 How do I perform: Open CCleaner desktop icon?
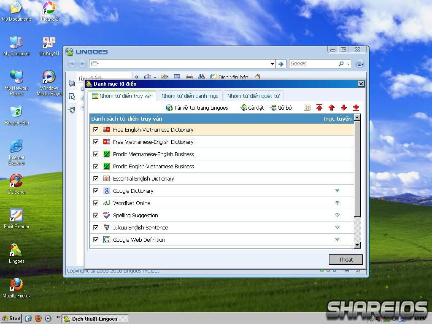tap(16, 184)
